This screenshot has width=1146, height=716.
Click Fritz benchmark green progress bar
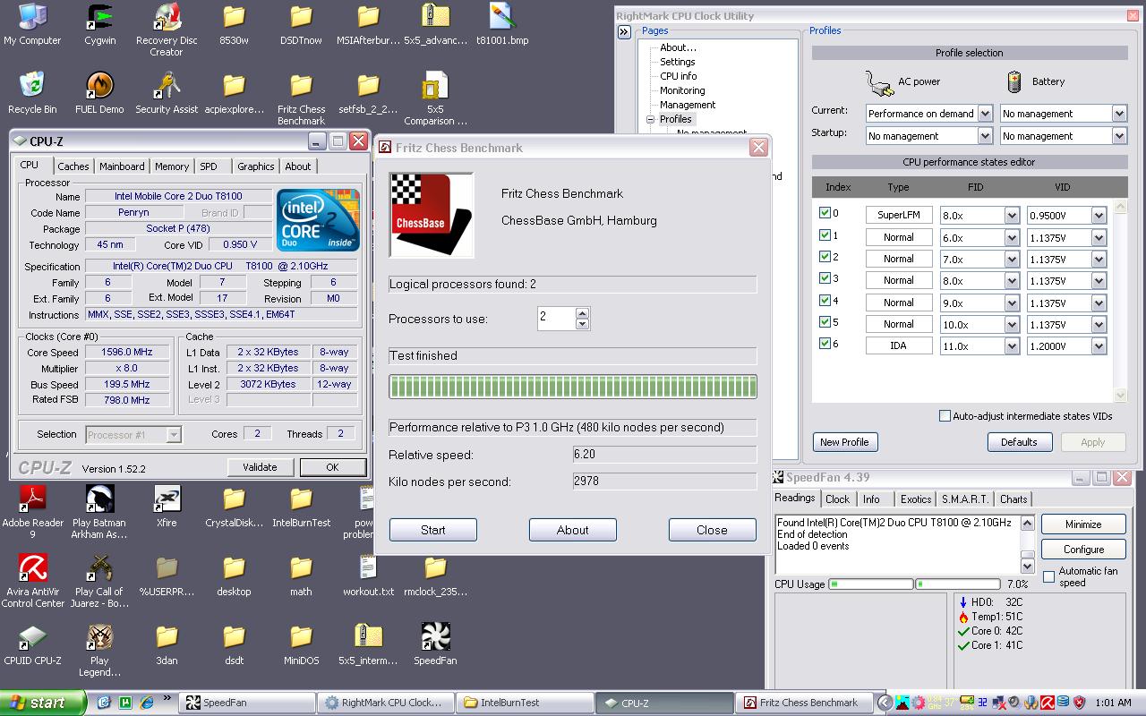[x=573, y=387]
